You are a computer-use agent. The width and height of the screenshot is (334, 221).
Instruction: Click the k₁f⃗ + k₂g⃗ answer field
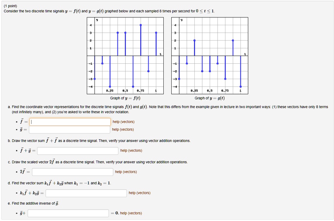click(85, 193)
